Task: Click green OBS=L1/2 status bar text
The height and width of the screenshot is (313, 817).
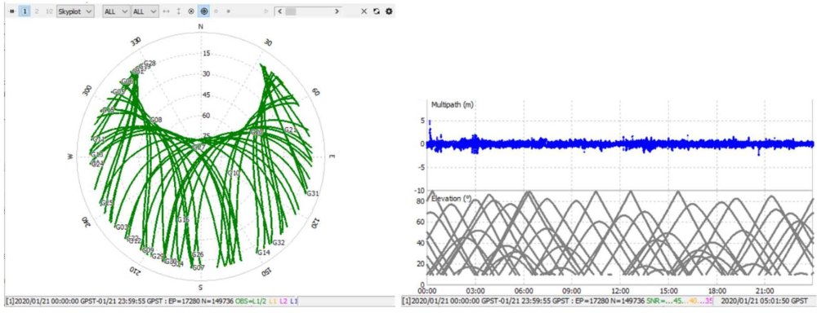Action: tap(251, 301)
